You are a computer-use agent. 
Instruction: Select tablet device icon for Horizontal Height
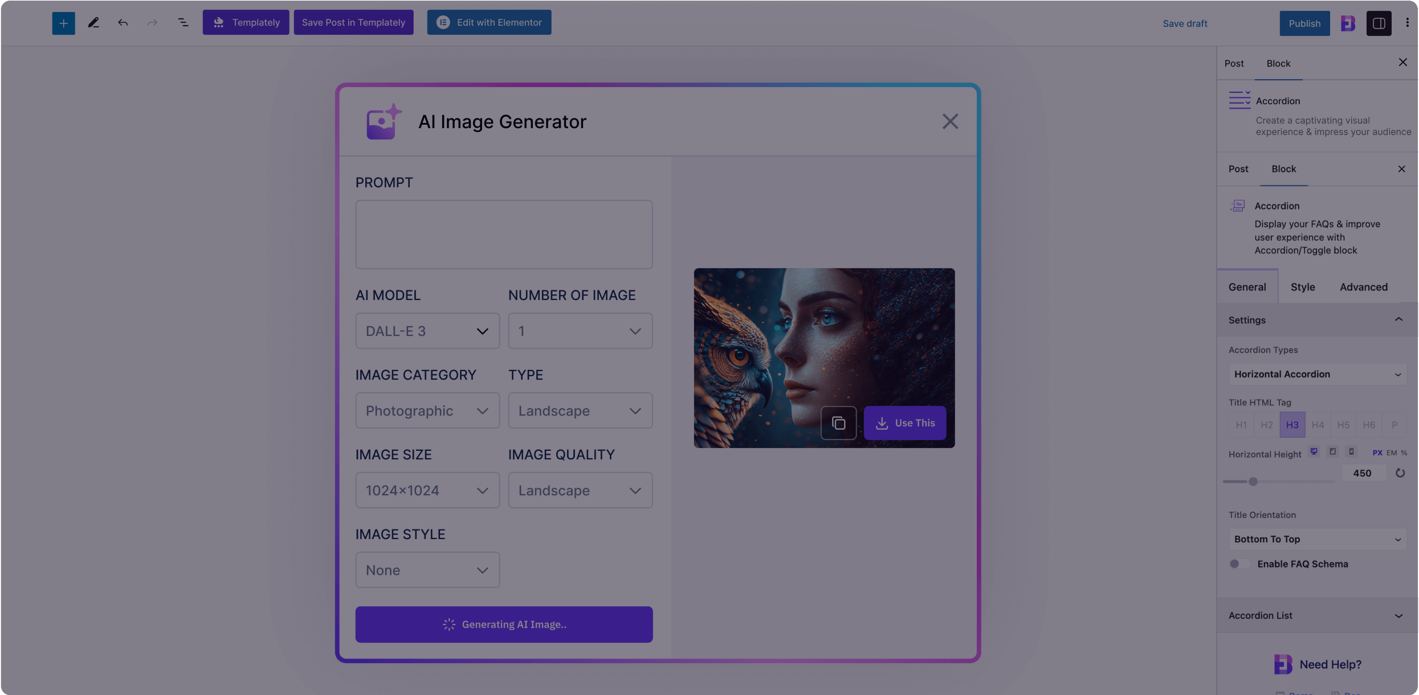(1332, 451)
